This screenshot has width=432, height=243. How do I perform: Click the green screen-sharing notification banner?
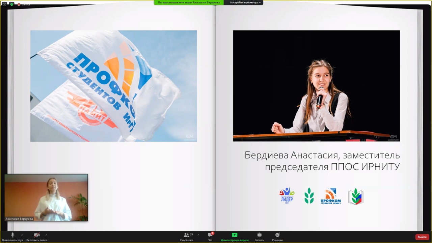click(x=189, y=2)
